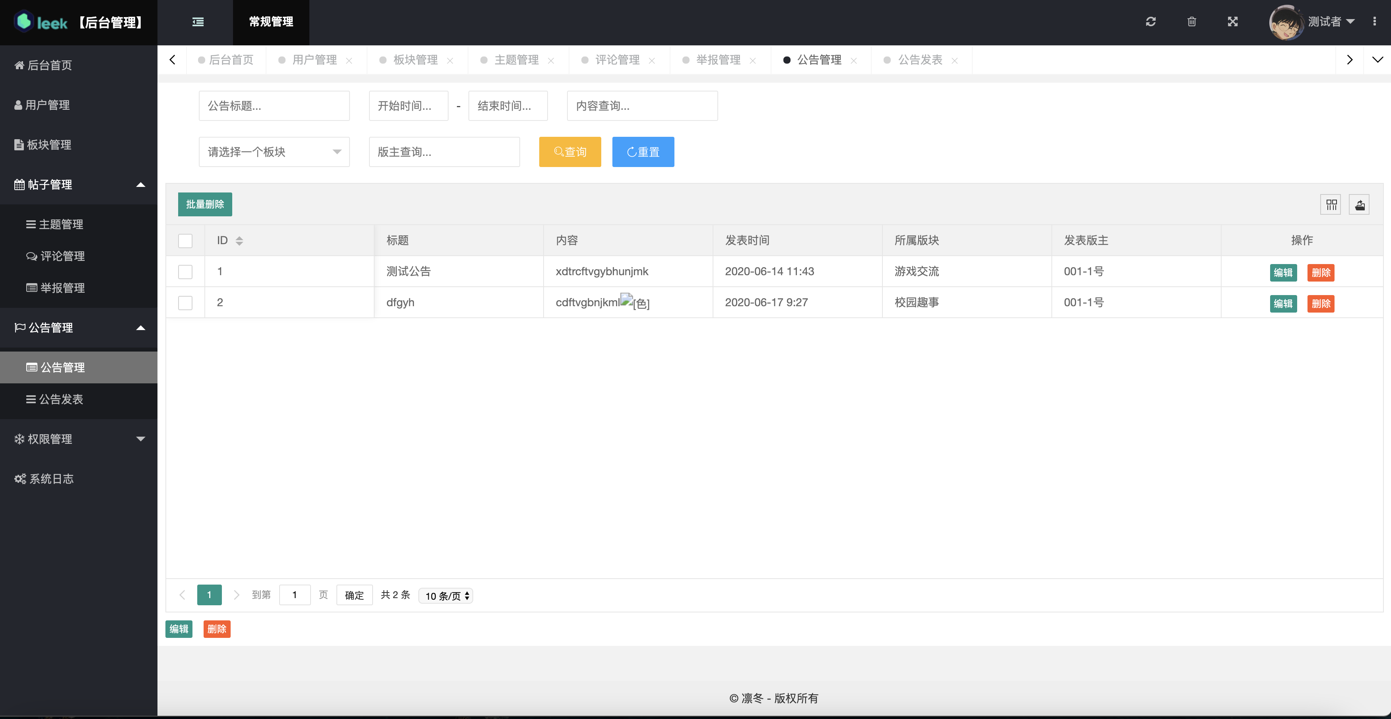This screenshot has height=719, width=1391.
Task: Open the 请选择一个板块 dropdown
Action: click(274, 152)
